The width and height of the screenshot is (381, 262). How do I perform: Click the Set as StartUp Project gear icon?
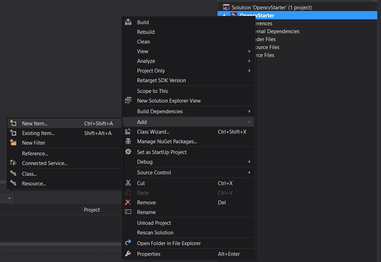[x=128, y=152]
